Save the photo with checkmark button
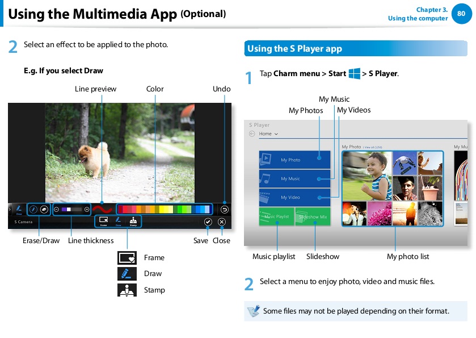476x338 pixels. tap(208, 222)
